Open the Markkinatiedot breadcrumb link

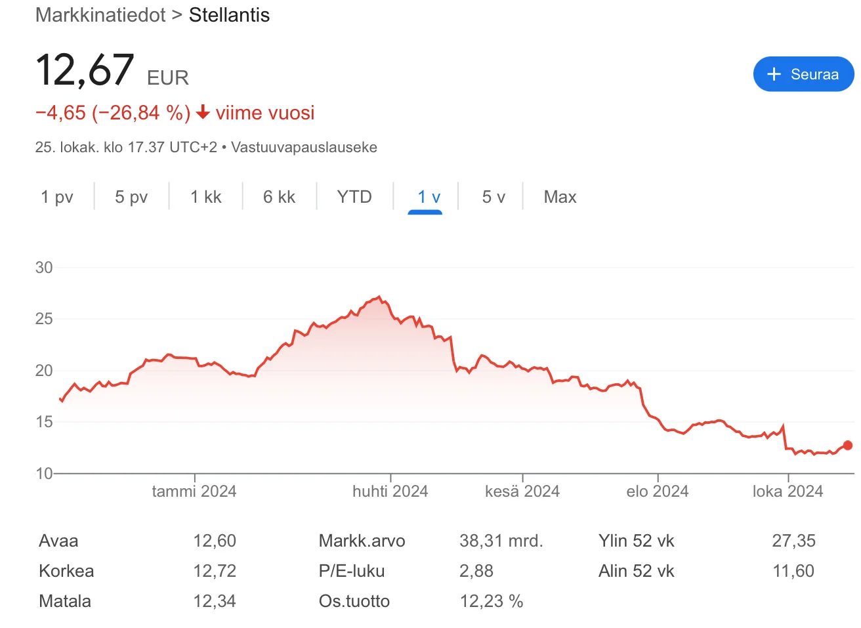tap(100, 15)
